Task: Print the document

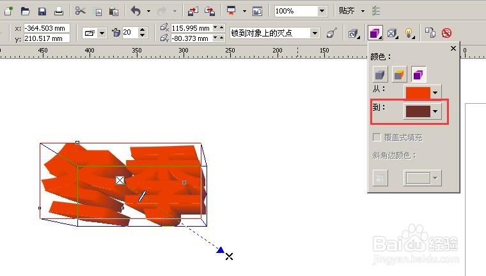Action: [x=59, y=12]
